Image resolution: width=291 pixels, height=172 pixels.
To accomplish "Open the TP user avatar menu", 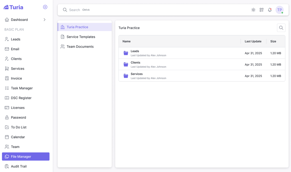I will [280, 10].
